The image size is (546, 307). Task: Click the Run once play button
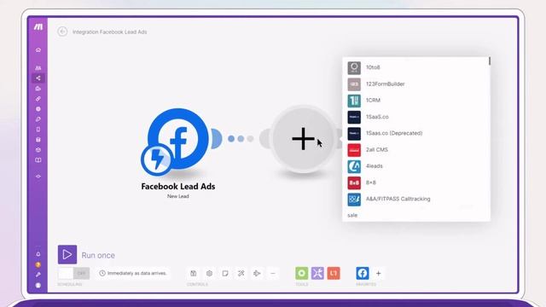67,255
